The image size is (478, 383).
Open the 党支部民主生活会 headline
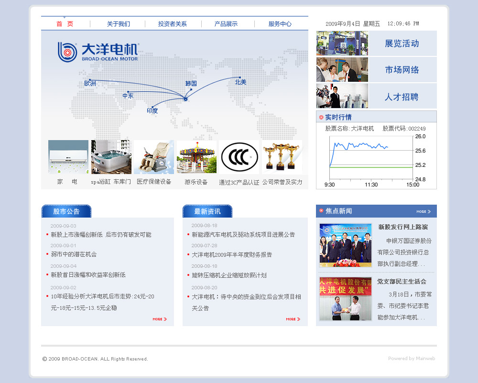(x=402, y=282)
